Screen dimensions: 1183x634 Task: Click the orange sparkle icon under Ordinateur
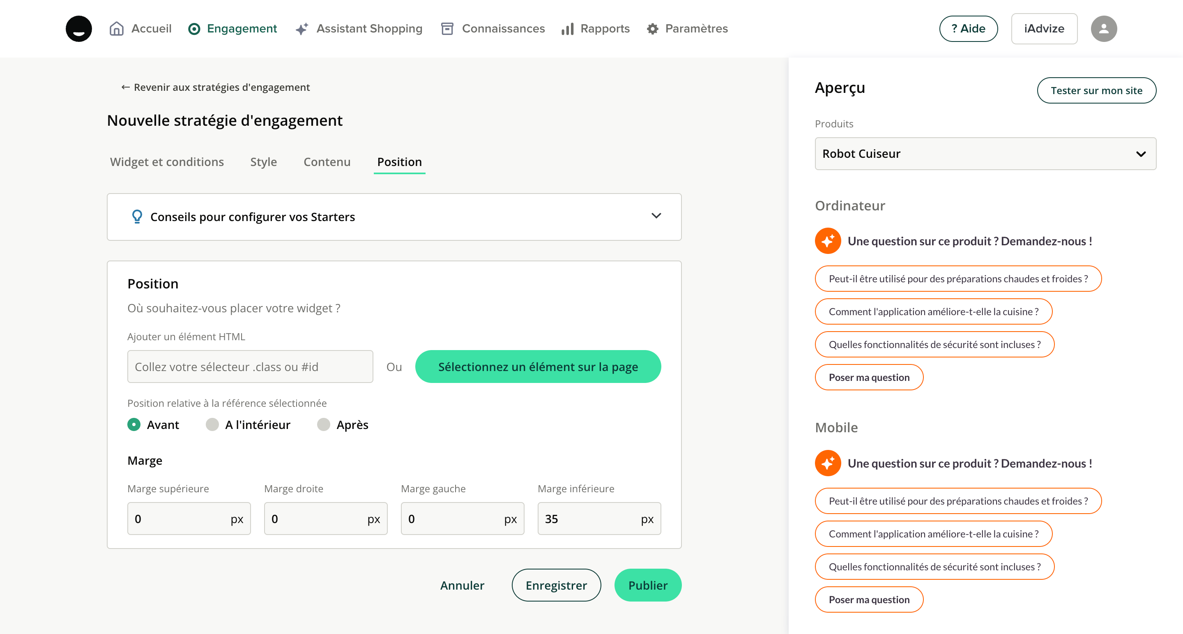coord(828,241)
